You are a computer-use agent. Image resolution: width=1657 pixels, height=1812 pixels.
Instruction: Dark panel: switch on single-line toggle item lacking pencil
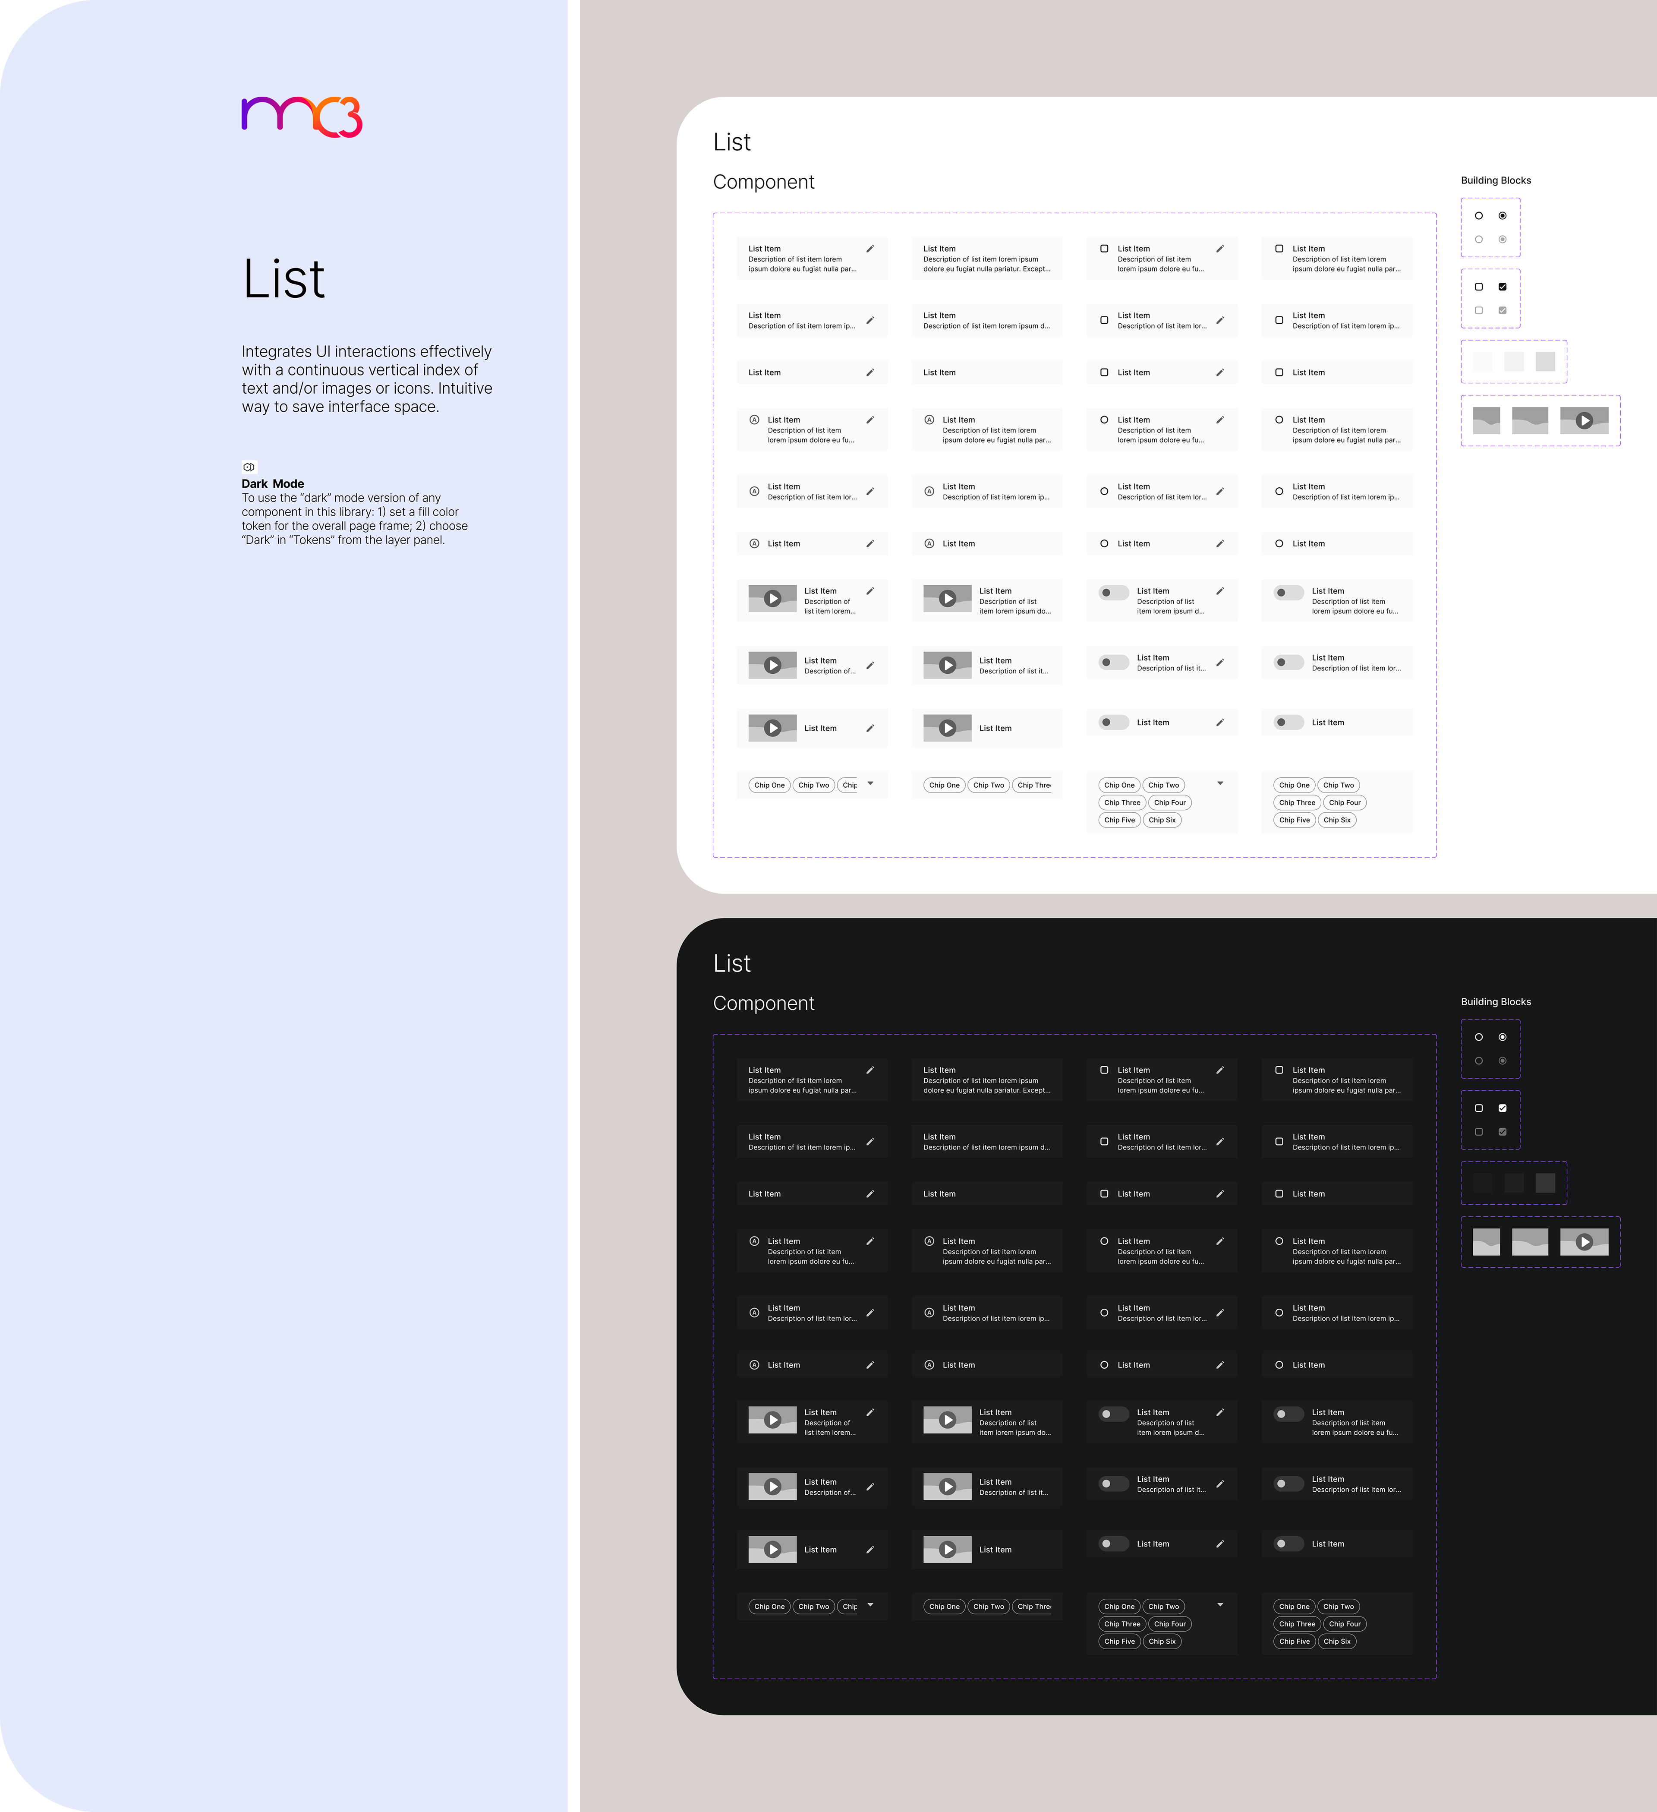click(1288, 1544)
